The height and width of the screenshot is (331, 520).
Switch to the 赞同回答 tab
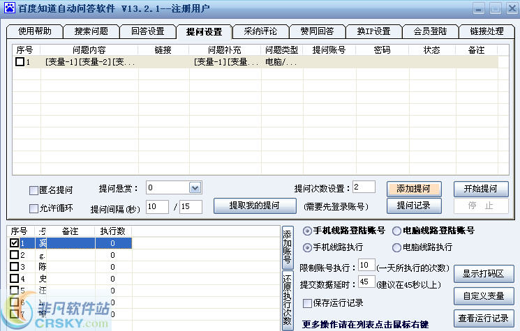[317, 31]
